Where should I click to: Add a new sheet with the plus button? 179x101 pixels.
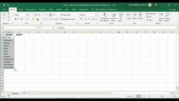(x=24, y=93)
